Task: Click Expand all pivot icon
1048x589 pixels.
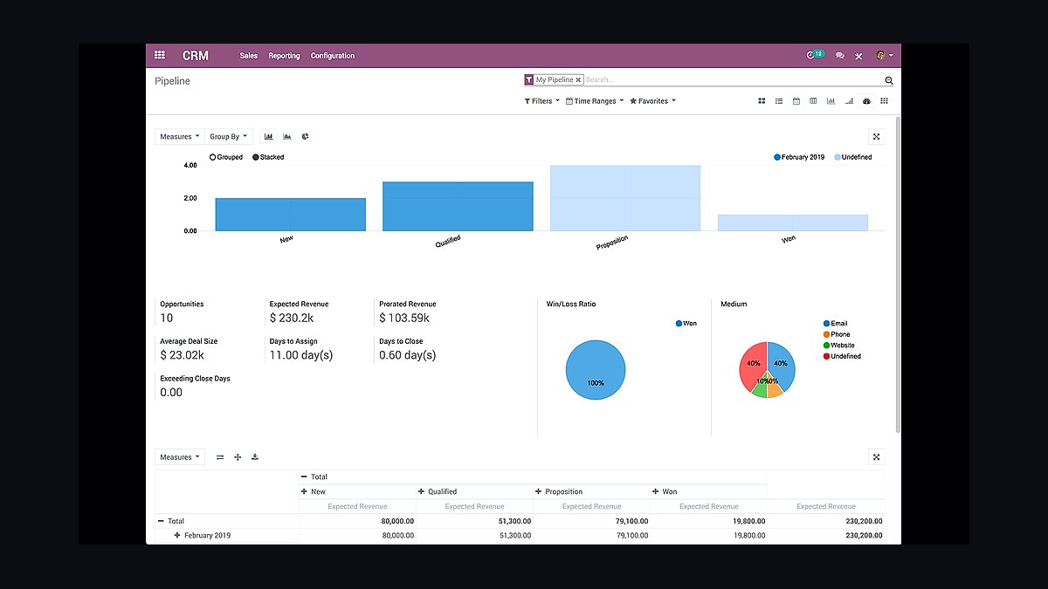Action: [x=238, y=456]
